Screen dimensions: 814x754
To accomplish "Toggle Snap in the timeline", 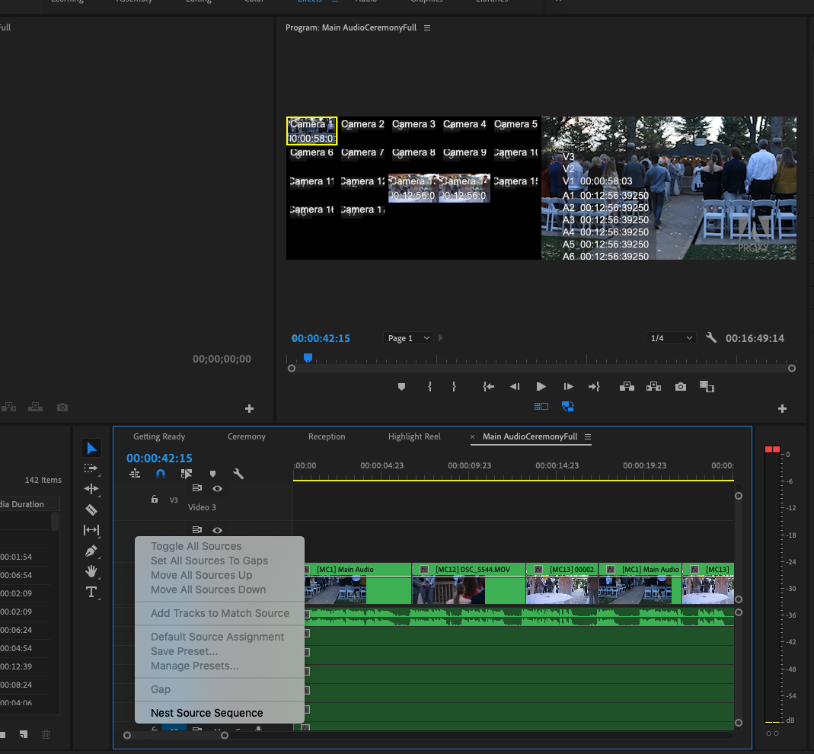I will [x=160, y=474].
